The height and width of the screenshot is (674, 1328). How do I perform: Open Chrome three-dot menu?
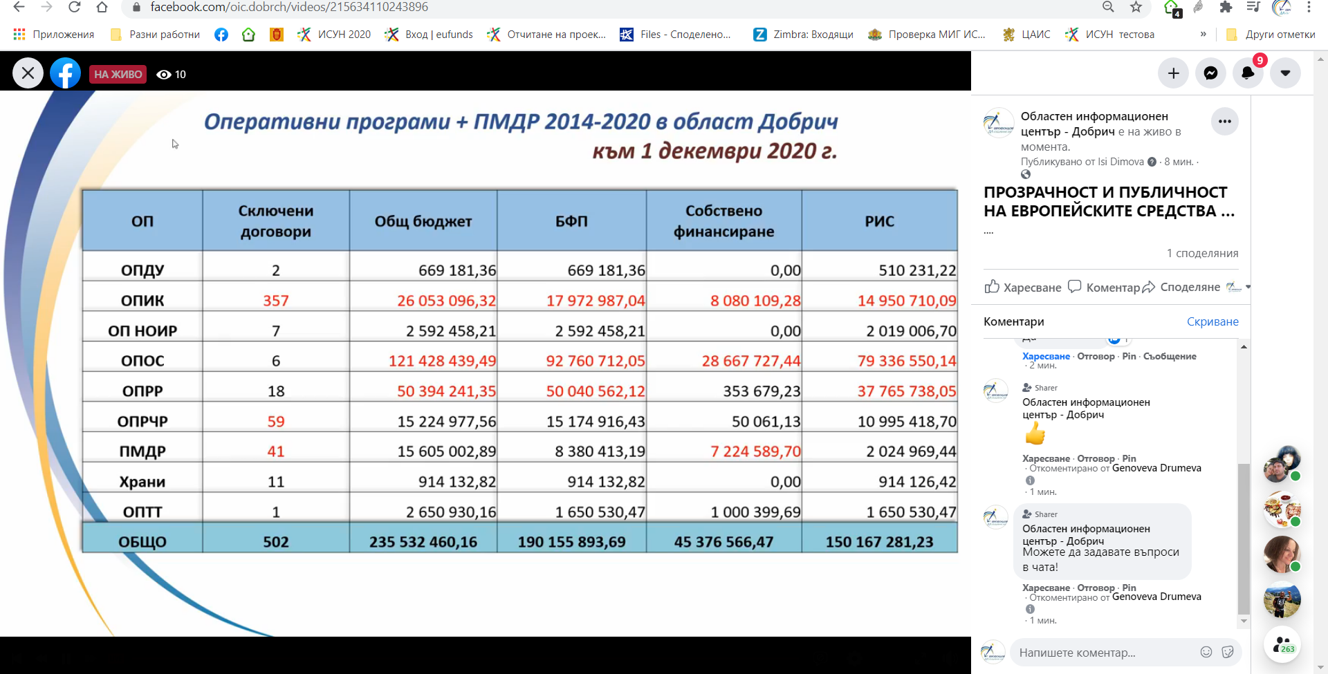coord(1309,7)
